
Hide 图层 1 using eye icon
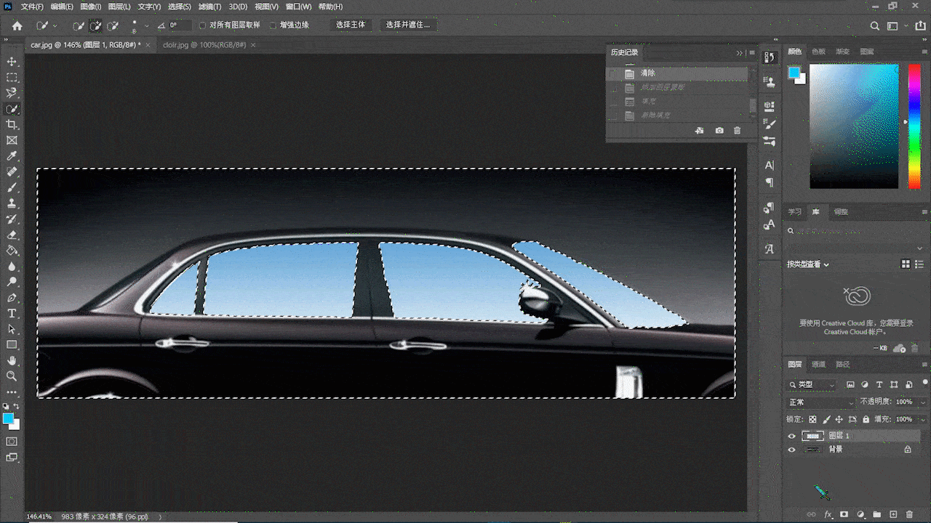pyautogui.click(x=792, y=436)
